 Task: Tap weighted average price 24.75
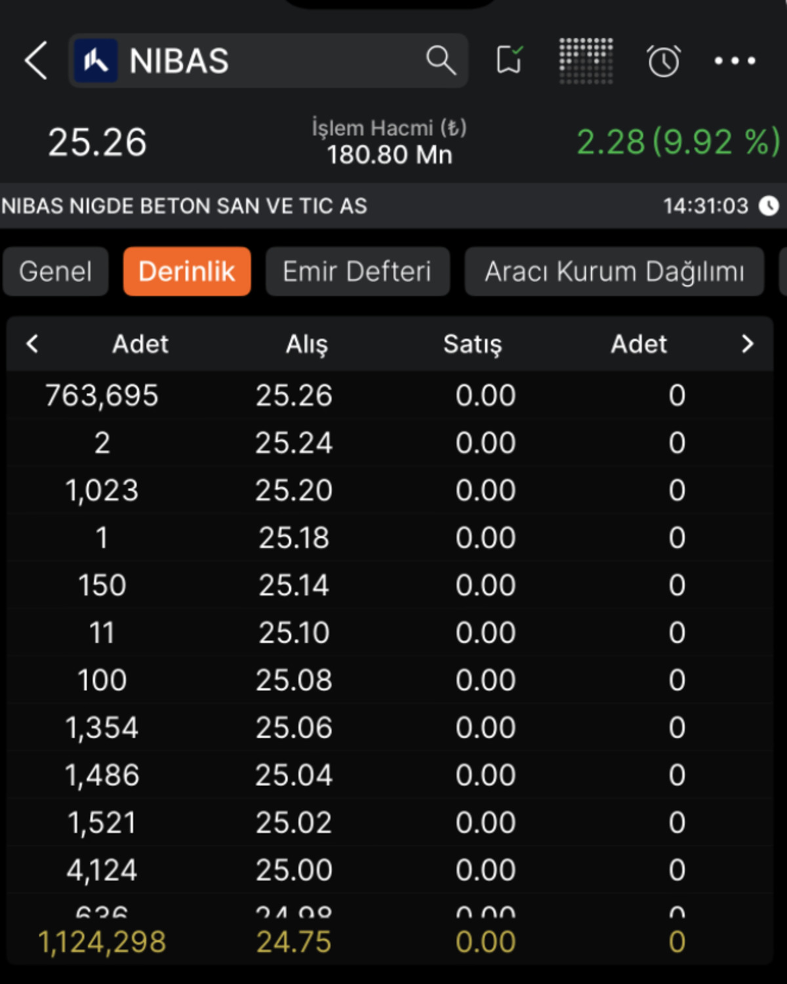294,942
